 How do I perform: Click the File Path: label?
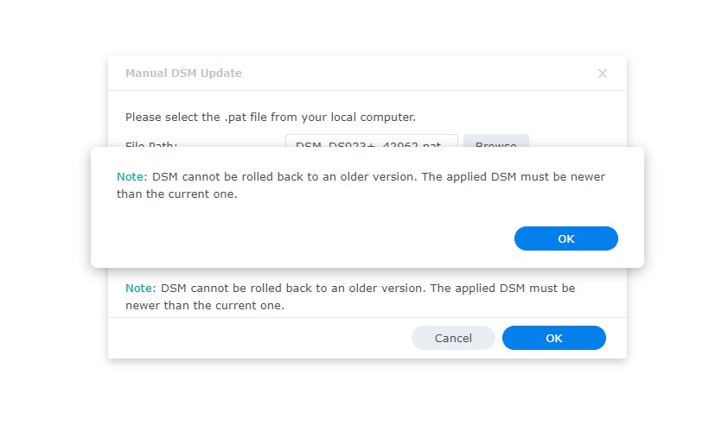(x=151, y=144)
